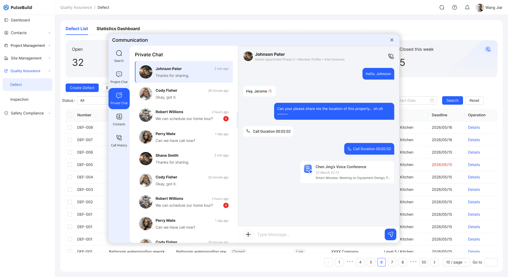The height and width of the screenshot is (277, 508).
Task: Open the header search magnifier icon
Action: pos(442,7)
